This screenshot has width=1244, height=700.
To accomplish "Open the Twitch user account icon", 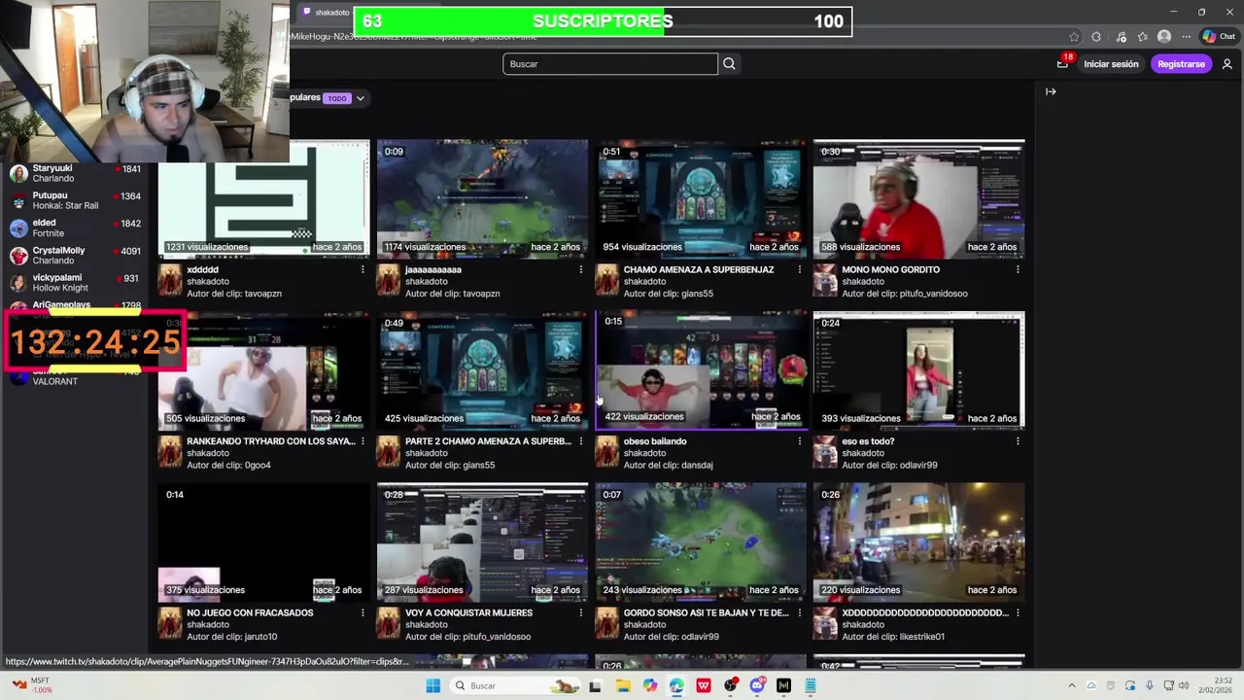I will click(x=1227, y=64).
